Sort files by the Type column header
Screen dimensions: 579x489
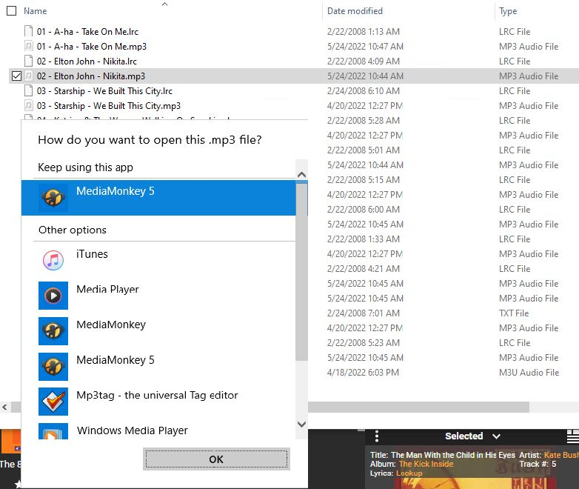coord(508,11)
